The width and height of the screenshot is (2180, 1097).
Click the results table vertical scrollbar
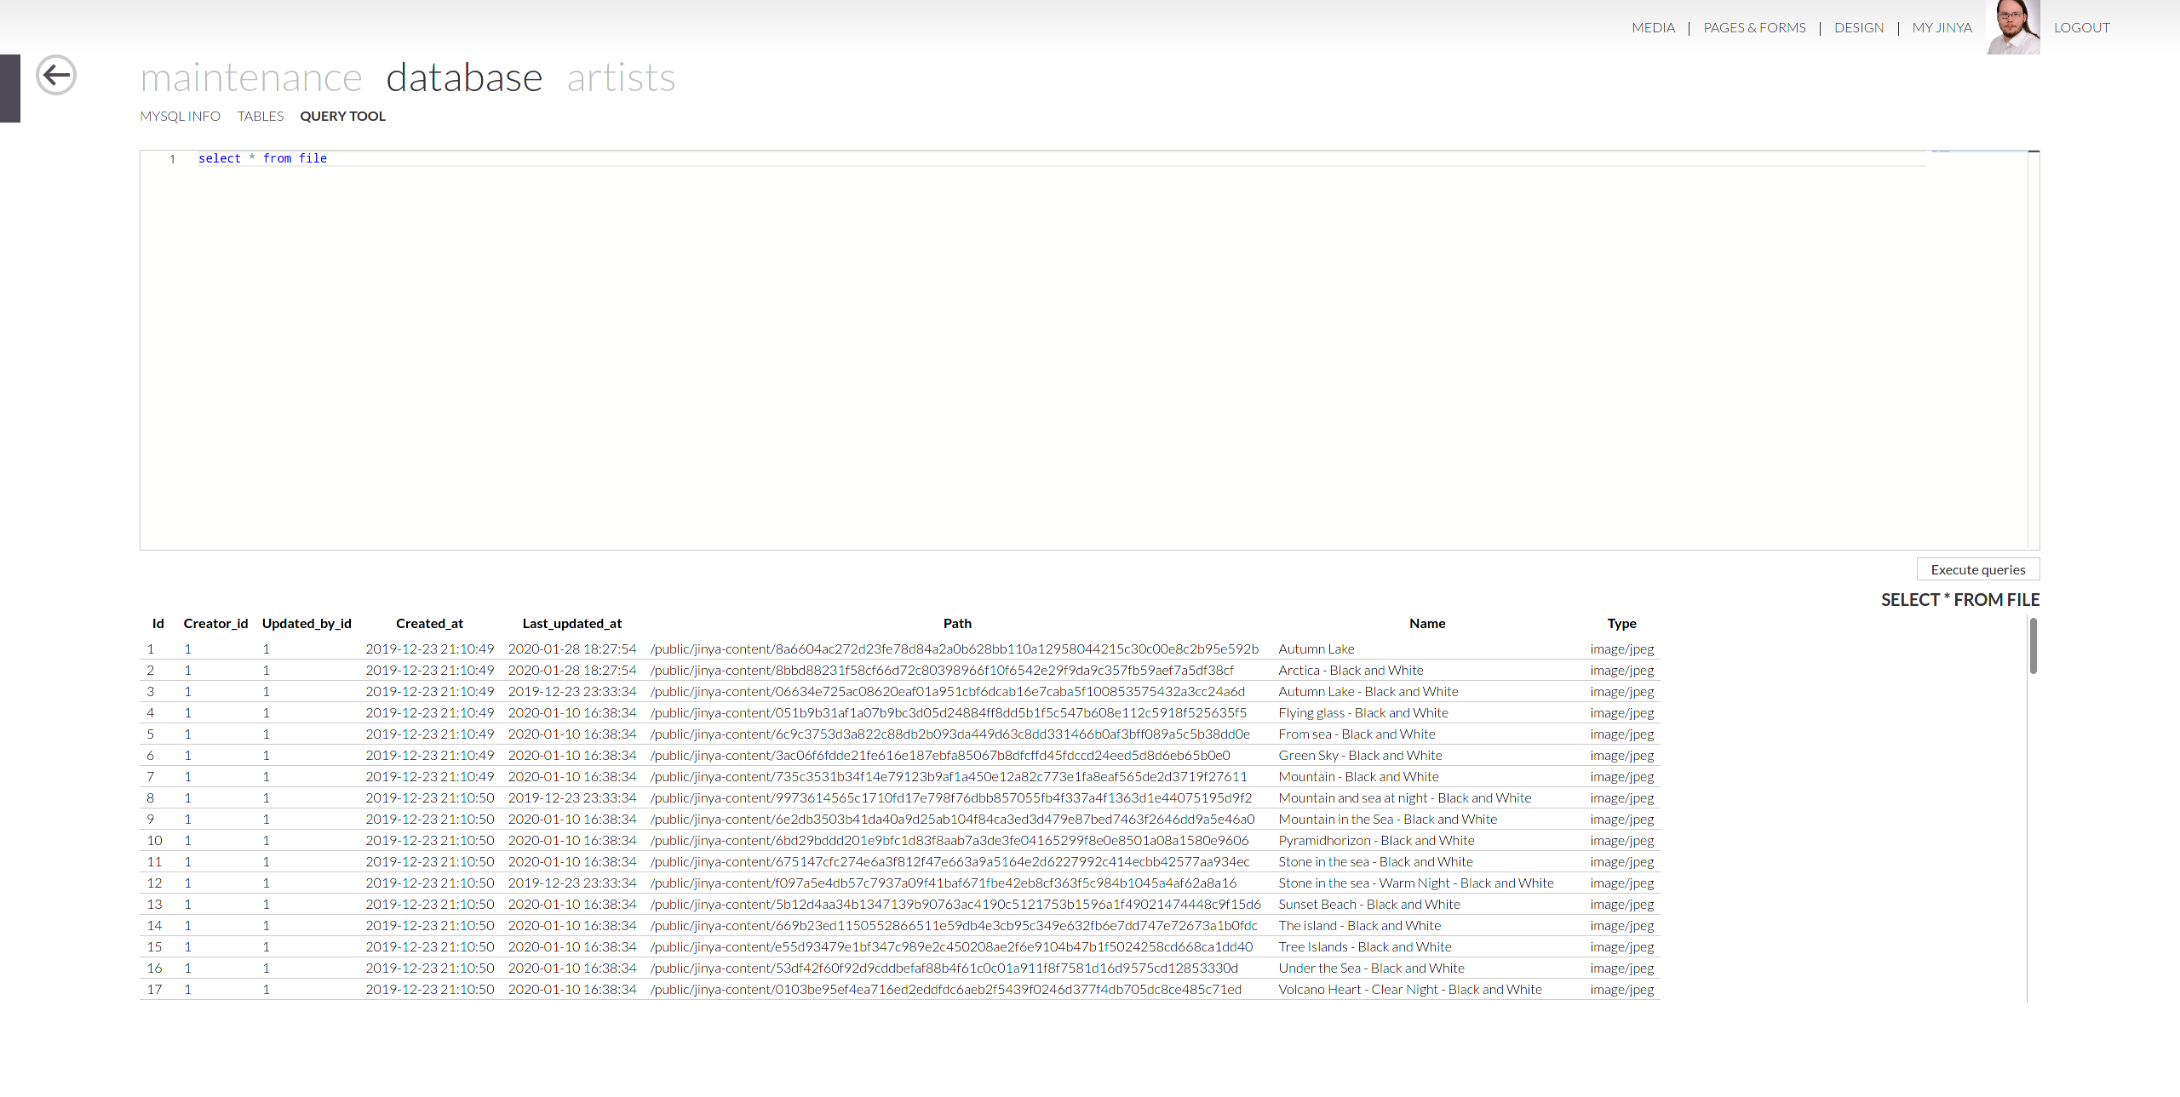[2033, 646]
